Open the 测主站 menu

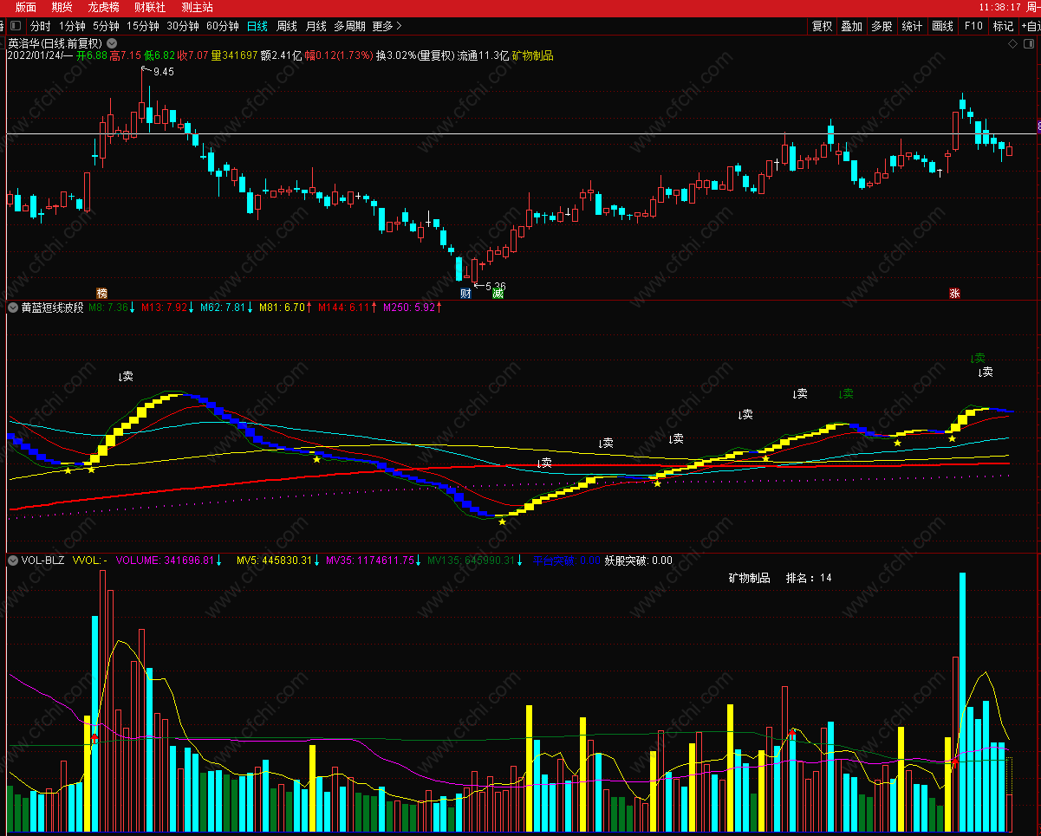tap(198, 7)
